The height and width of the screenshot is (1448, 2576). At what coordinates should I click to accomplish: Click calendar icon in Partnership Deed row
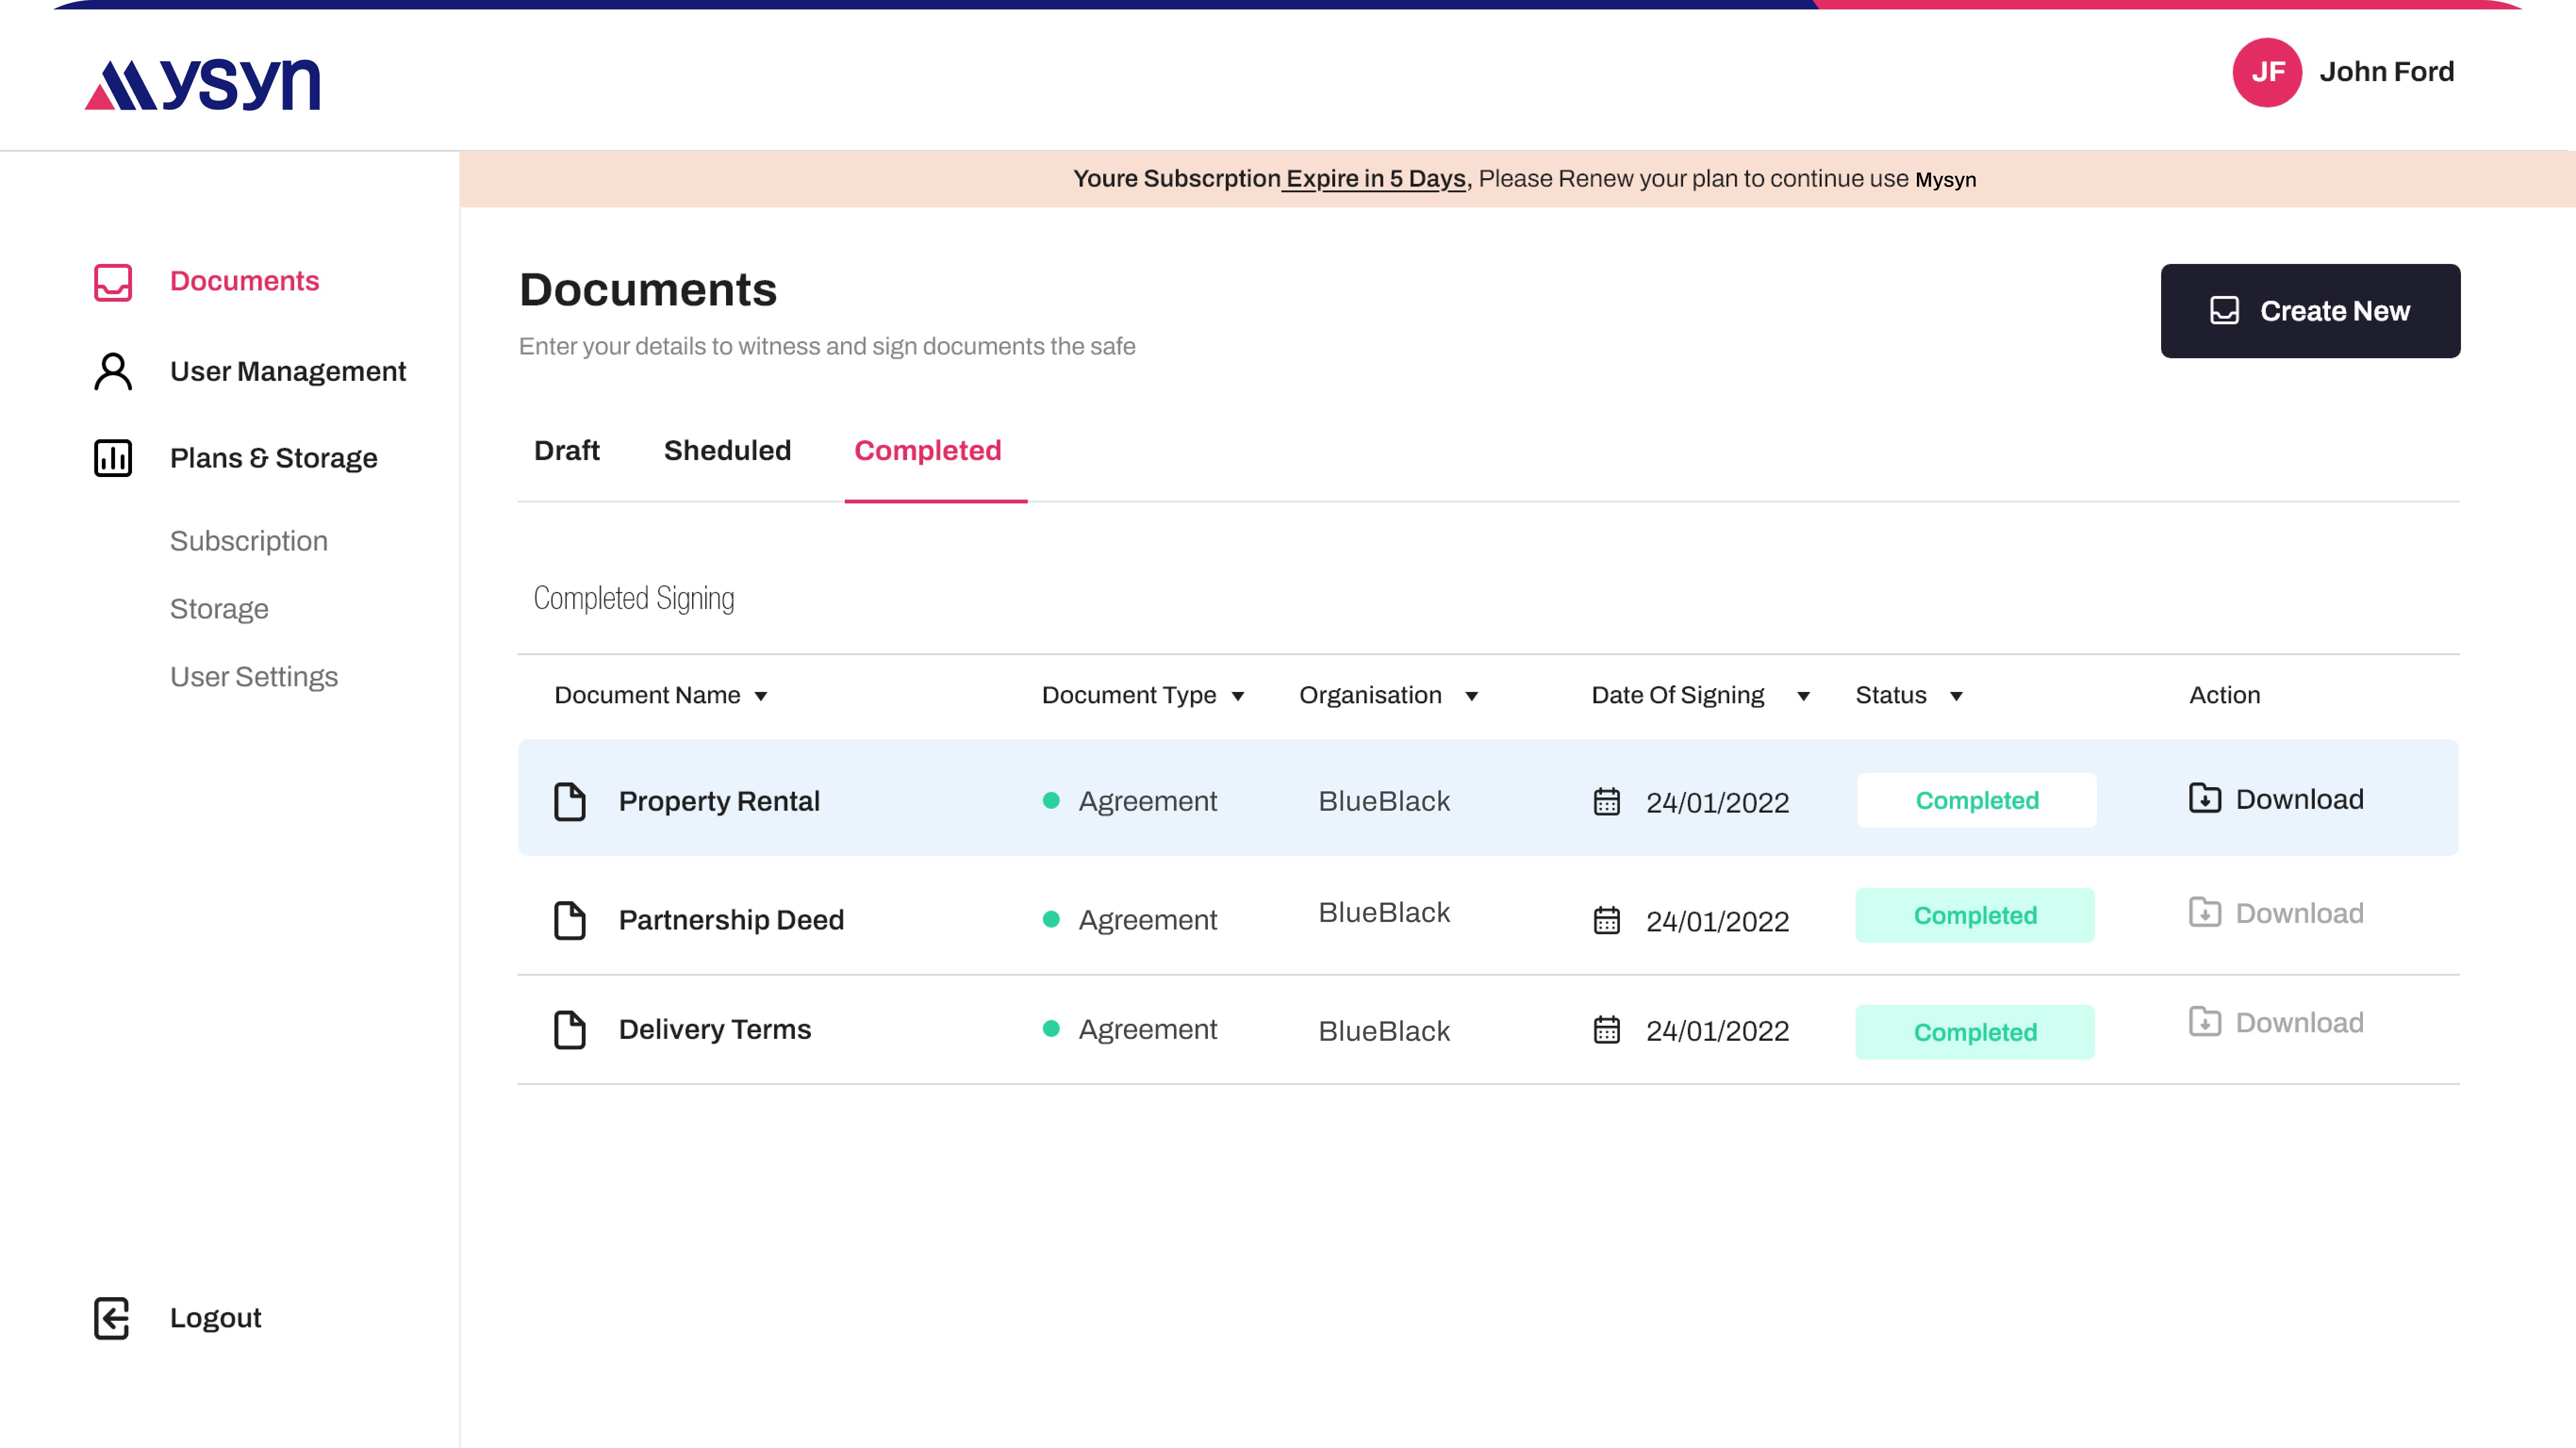(x=1607, y=920)
